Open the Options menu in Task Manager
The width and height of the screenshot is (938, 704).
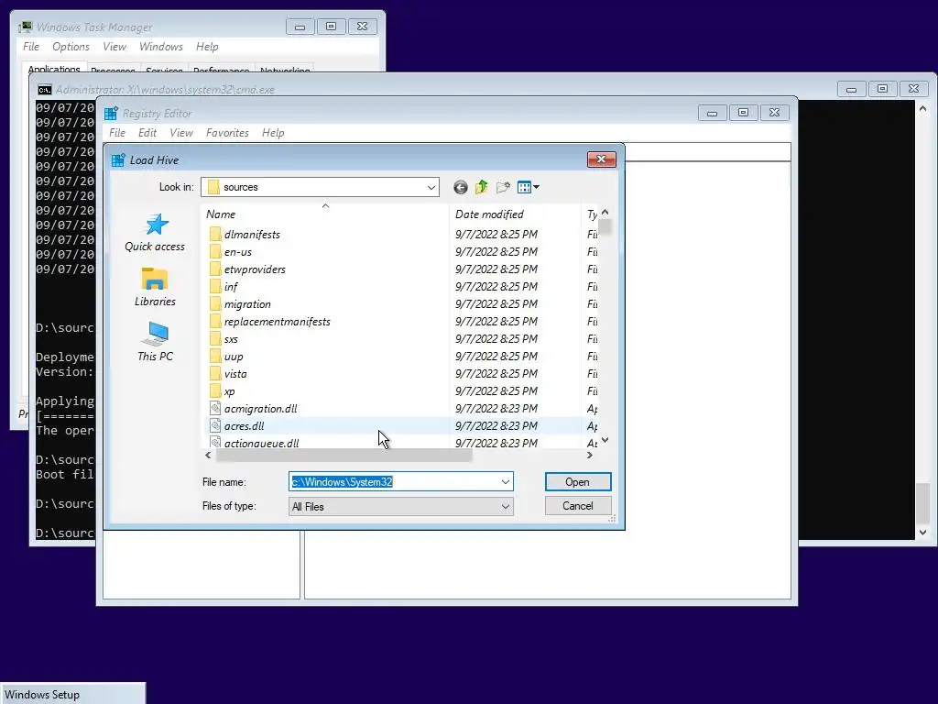pyautogui.click(x=71, y=47)
